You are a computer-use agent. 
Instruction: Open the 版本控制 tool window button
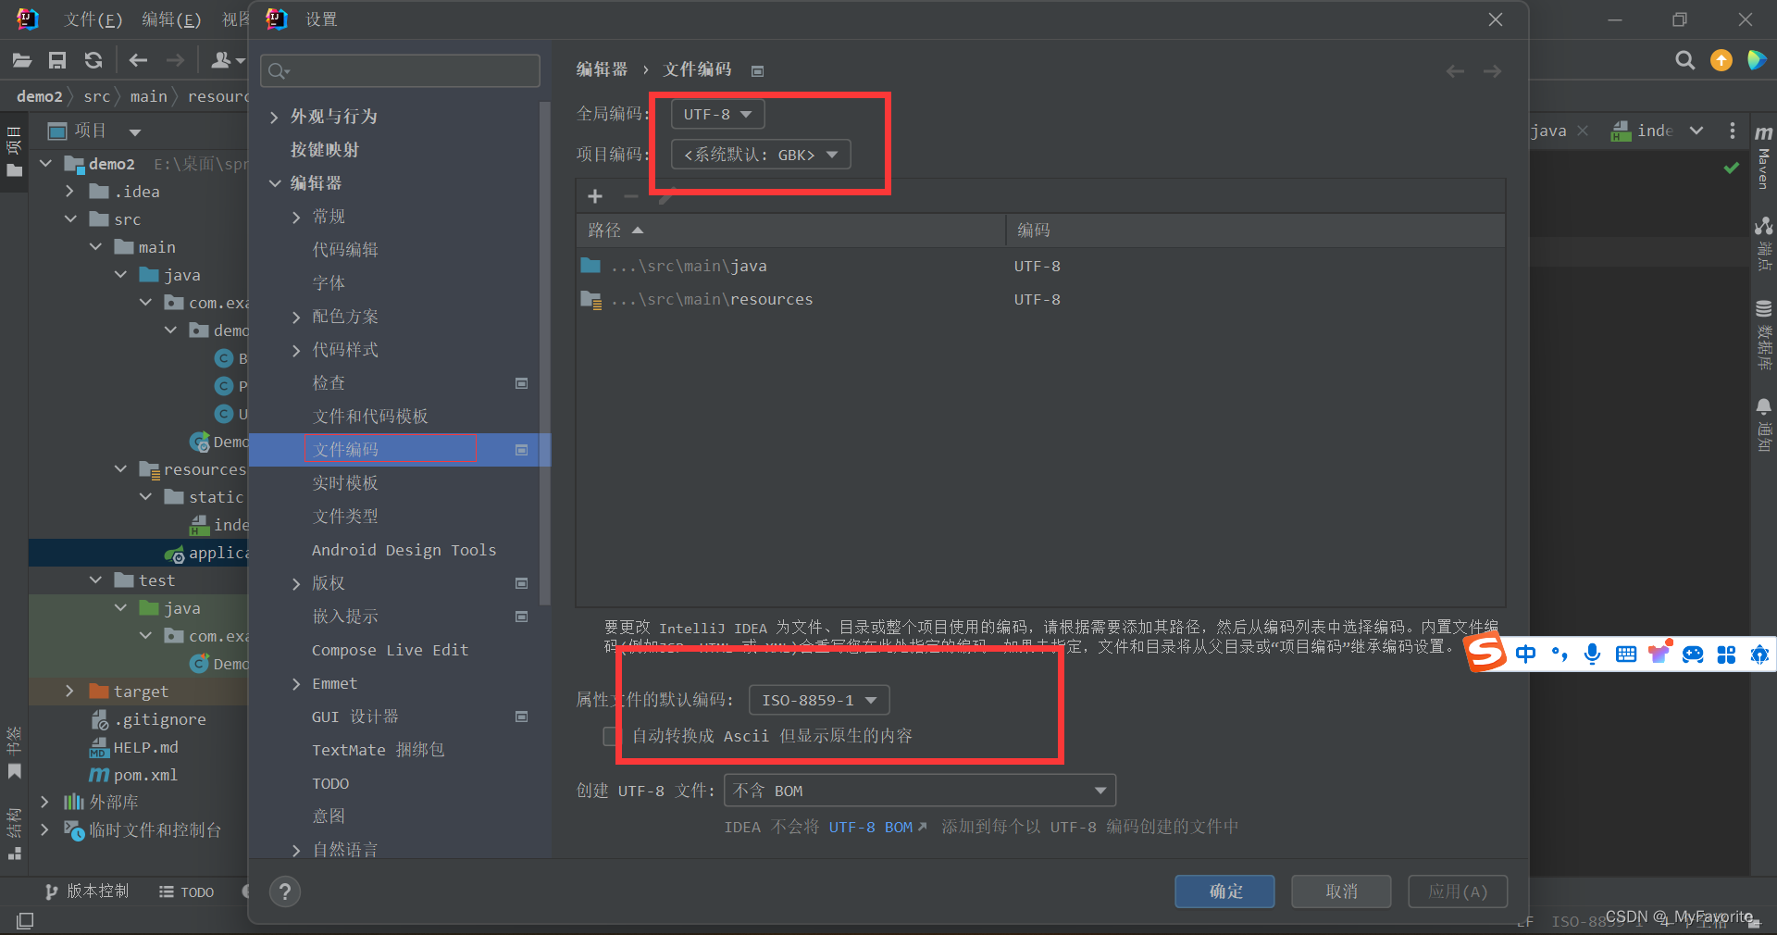pyautogui.click(x=87, y=891)
